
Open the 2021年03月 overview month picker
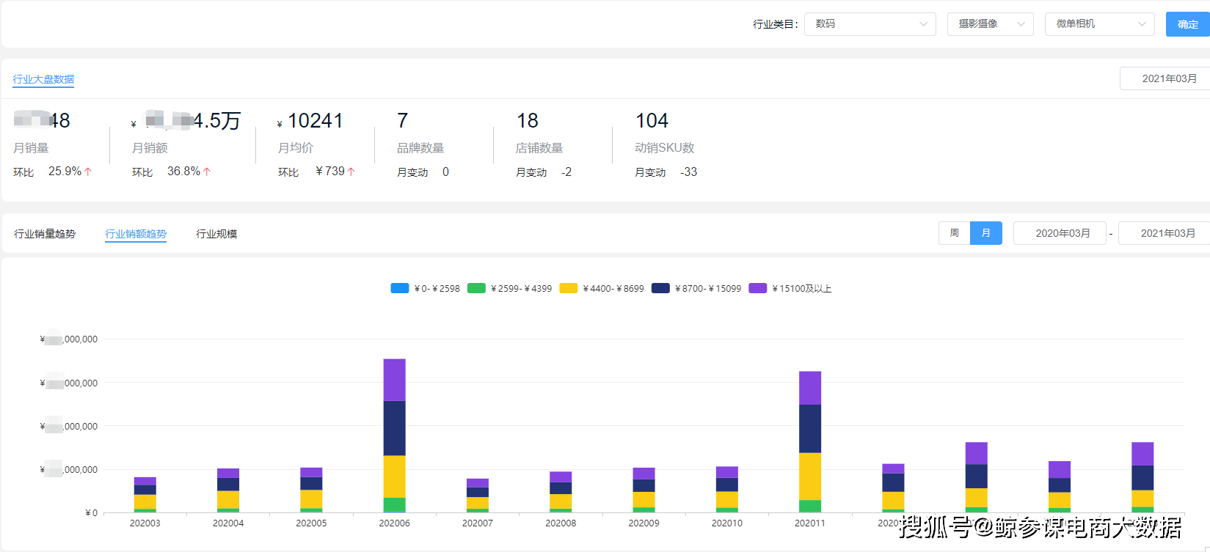(x=1168, y=78)
